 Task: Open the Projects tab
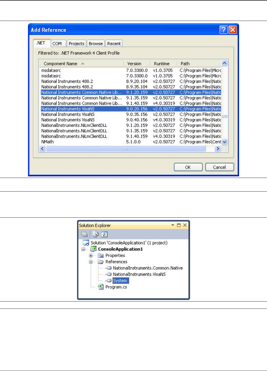[77, 44]
